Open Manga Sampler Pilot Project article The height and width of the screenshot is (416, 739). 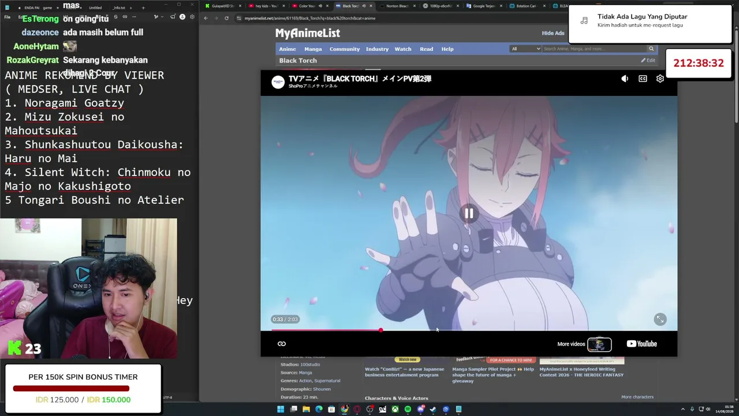pos(493,375)
